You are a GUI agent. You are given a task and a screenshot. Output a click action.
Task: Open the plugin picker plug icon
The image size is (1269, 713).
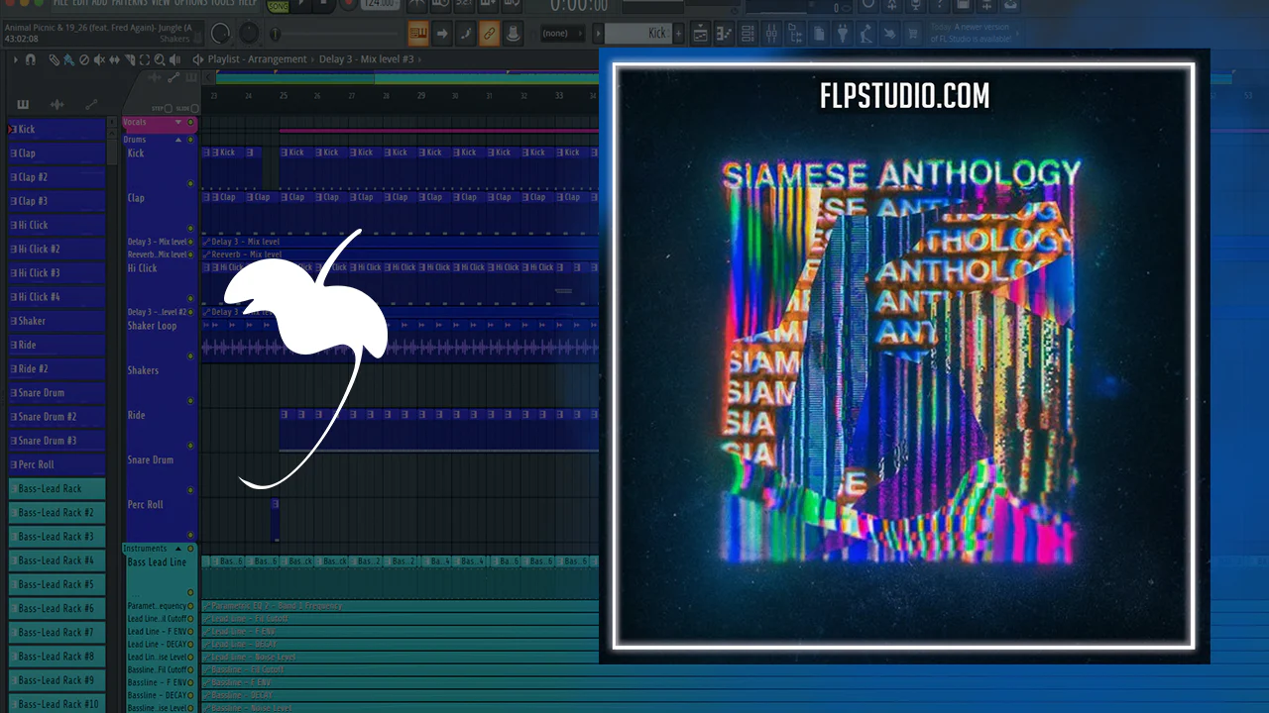click(x=843, y=34)
